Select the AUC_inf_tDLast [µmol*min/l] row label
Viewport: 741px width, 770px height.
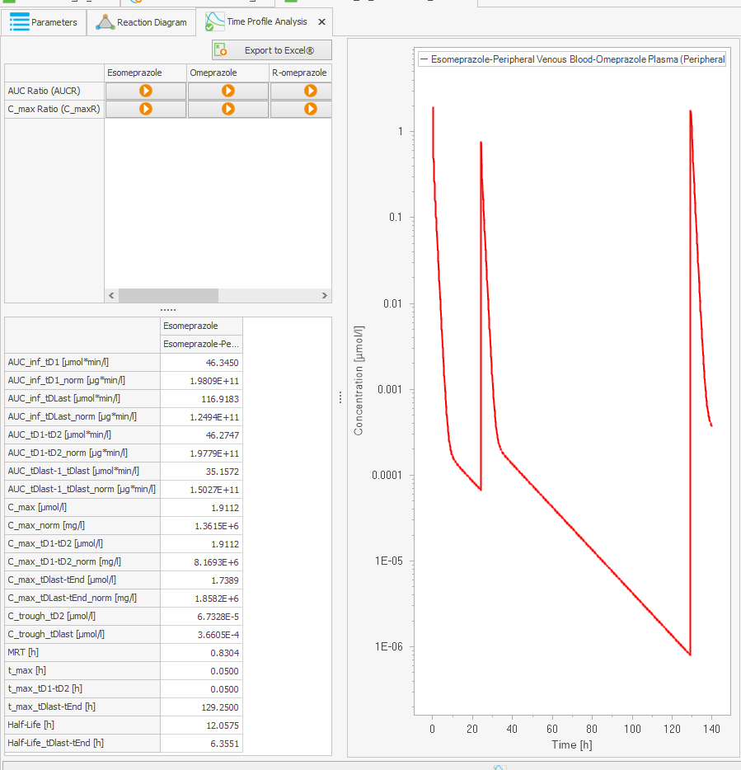click(82, 399)
